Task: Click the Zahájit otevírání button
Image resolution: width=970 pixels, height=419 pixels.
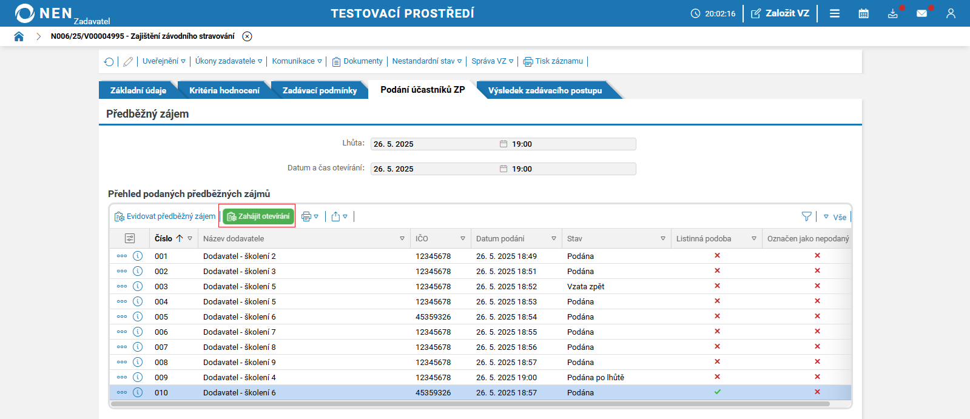Action: point(258,216)
